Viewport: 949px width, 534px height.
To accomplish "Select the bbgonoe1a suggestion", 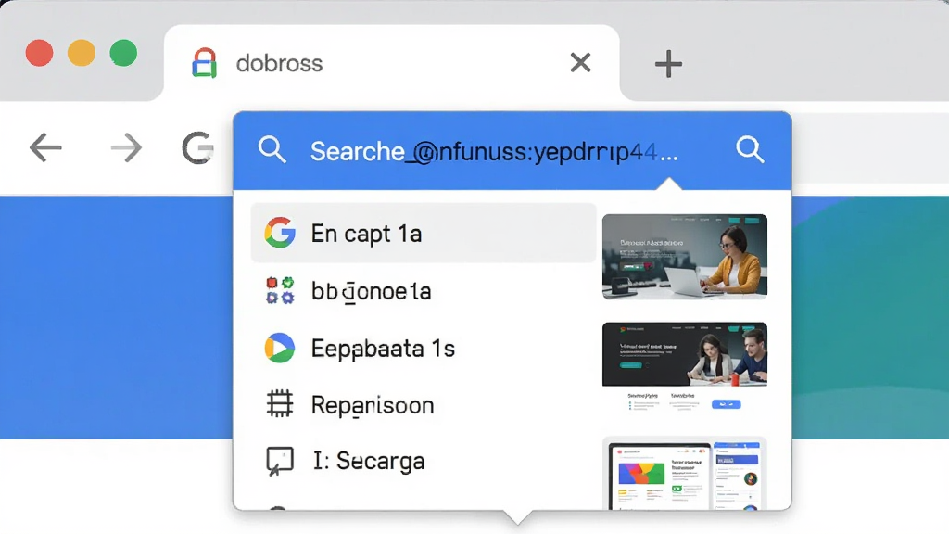I will pyautogui.click(x=424, y=291).
